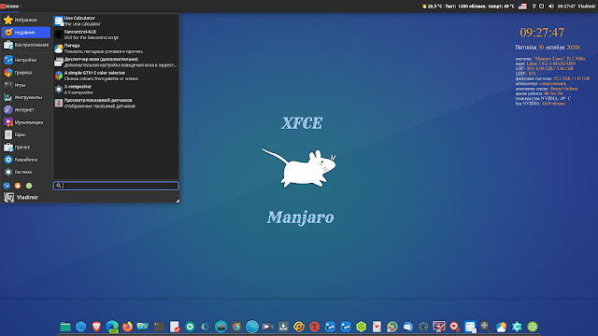Launch Firefox from the dock
Screen dimensions: 598x336
pos(127,327)
